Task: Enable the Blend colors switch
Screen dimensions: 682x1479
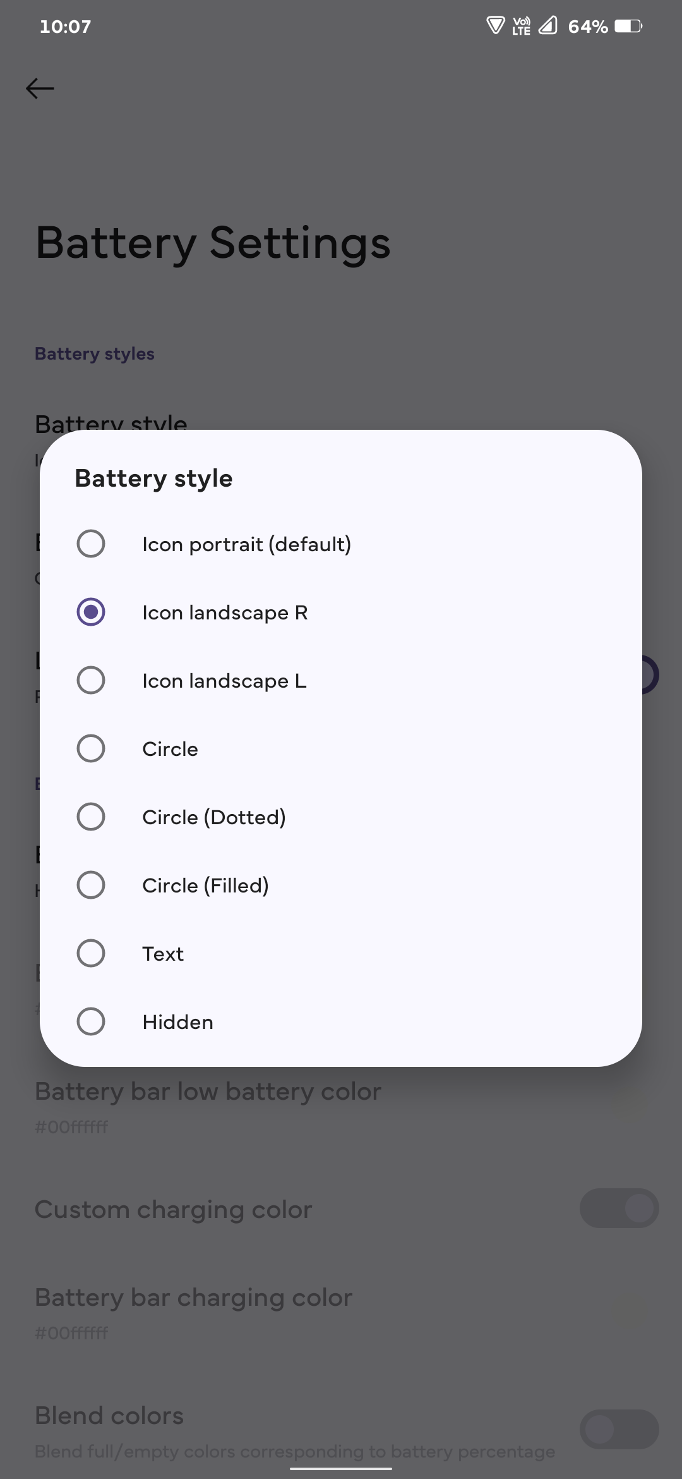Action: click(x=619, y=1429)
